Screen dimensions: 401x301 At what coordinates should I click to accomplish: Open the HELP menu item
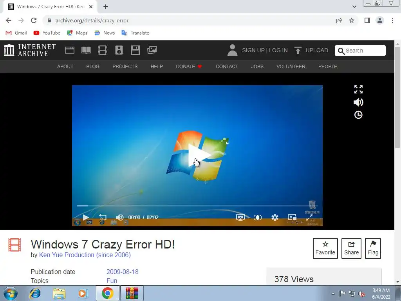[x=157, y=67]
